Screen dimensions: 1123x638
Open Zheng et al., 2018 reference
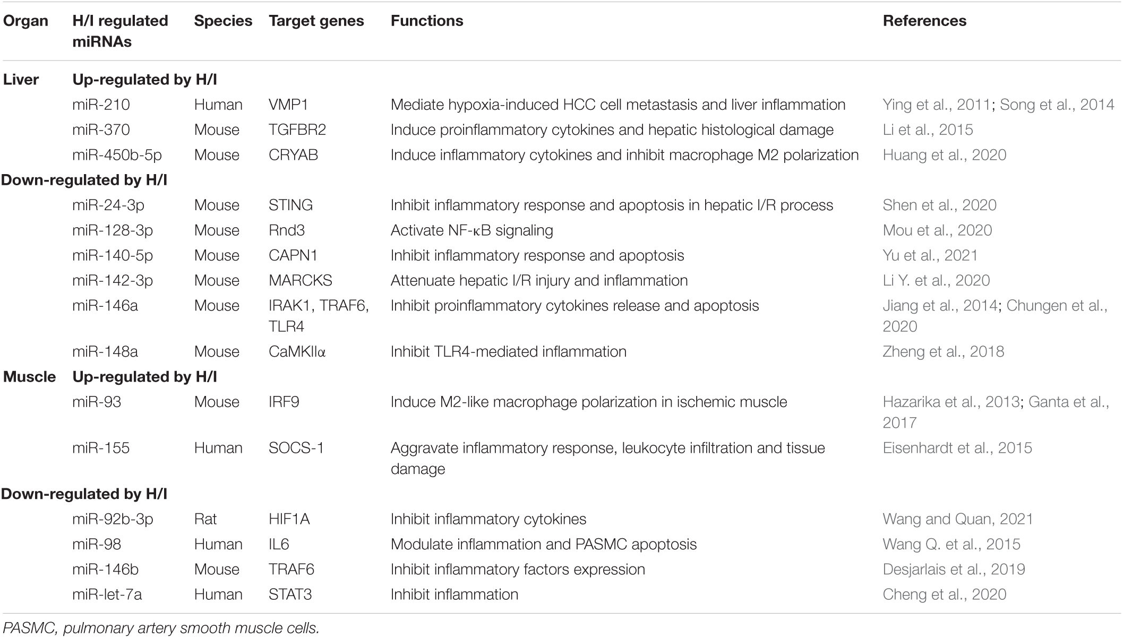[944, 351]
